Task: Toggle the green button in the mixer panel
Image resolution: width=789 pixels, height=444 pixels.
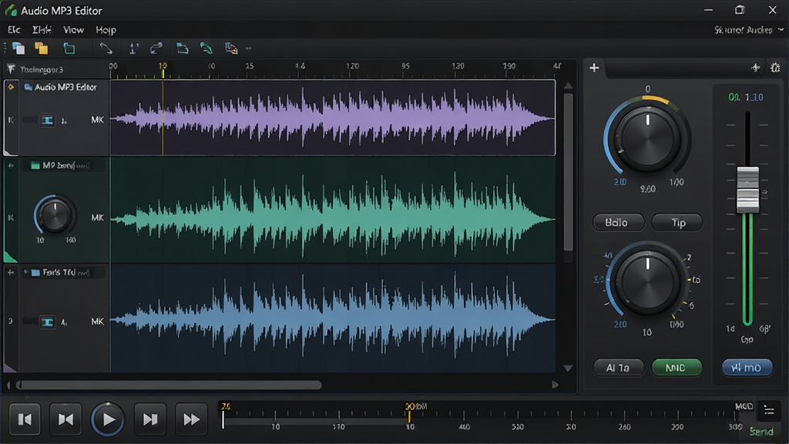Action: (677, 368)
